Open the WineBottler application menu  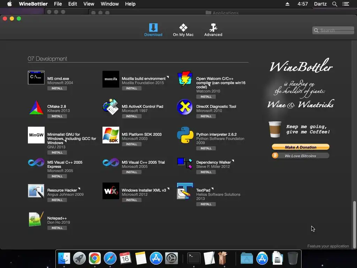(33, 4)
